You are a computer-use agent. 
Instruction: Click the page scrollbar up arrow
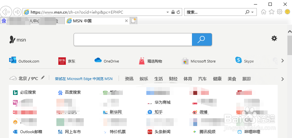[x=290, y=32]
